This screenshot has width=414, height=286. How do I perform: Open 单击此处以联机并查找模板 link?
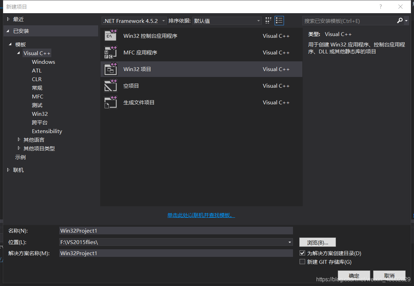click(x=201, y=215)
